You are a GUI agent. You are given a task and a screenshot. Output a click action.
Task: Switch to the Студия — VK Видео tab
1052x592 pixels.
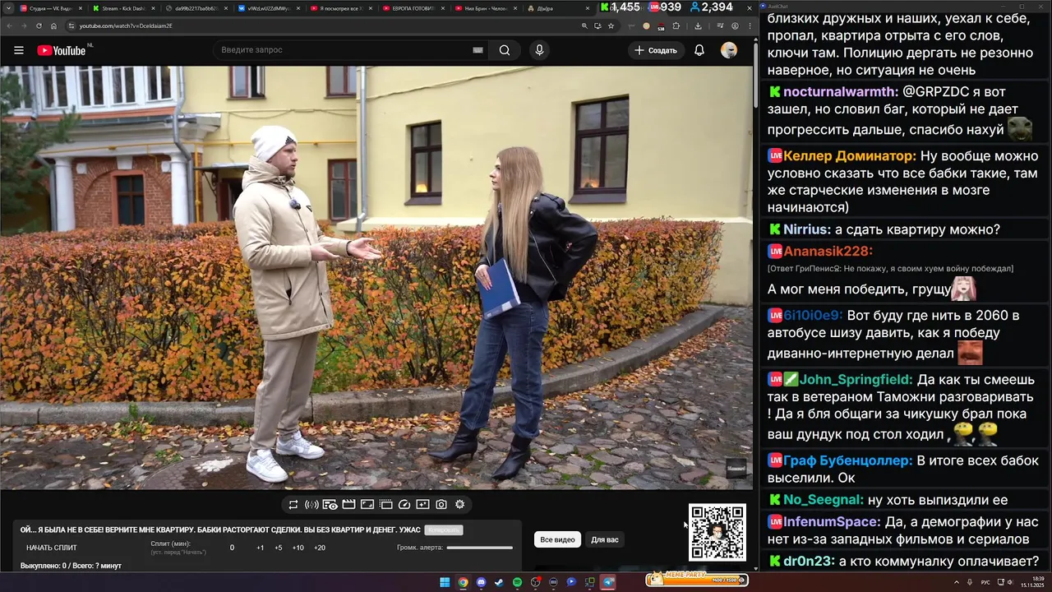pos(53,8)
